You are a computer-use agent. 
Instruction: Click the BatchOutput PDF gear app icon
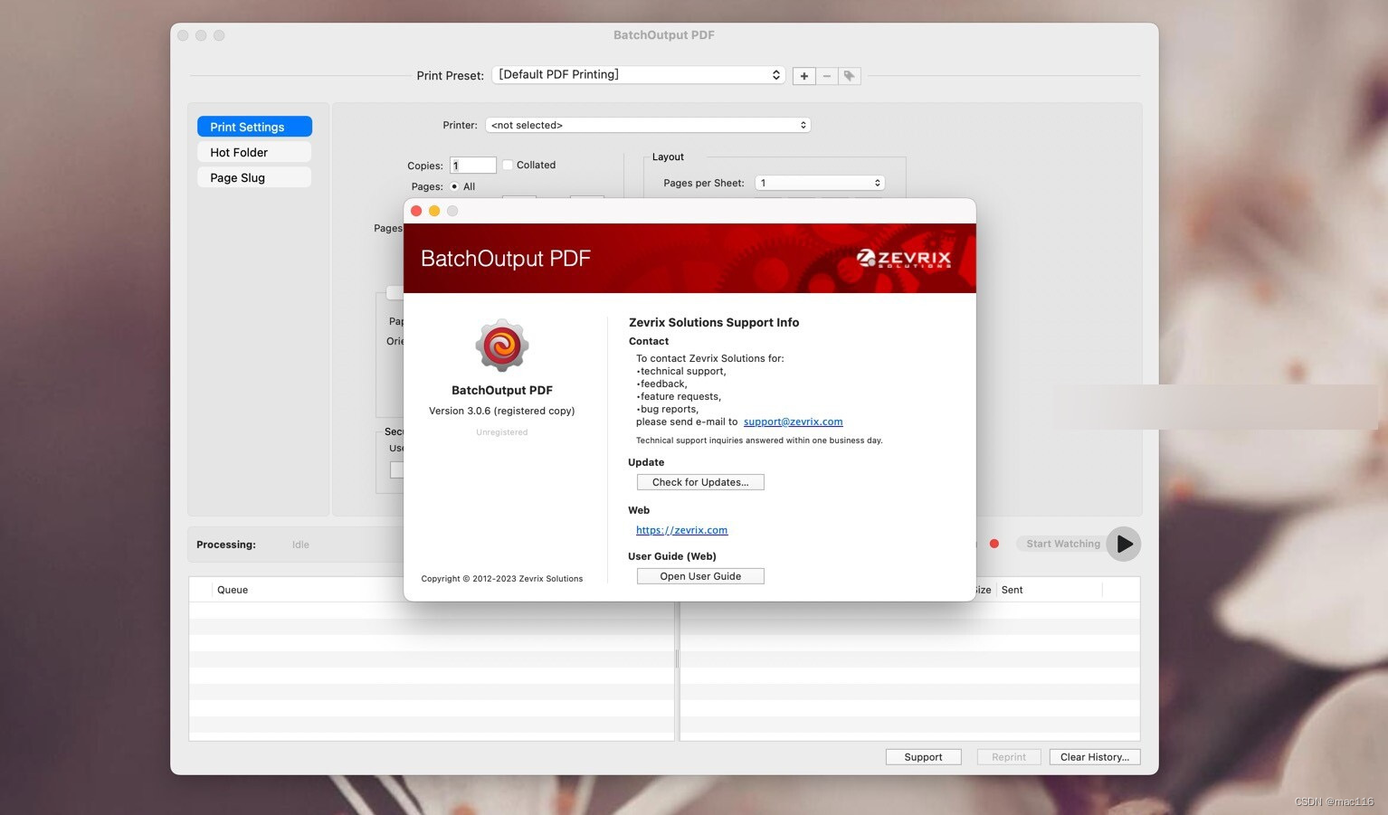coord(502,346)
